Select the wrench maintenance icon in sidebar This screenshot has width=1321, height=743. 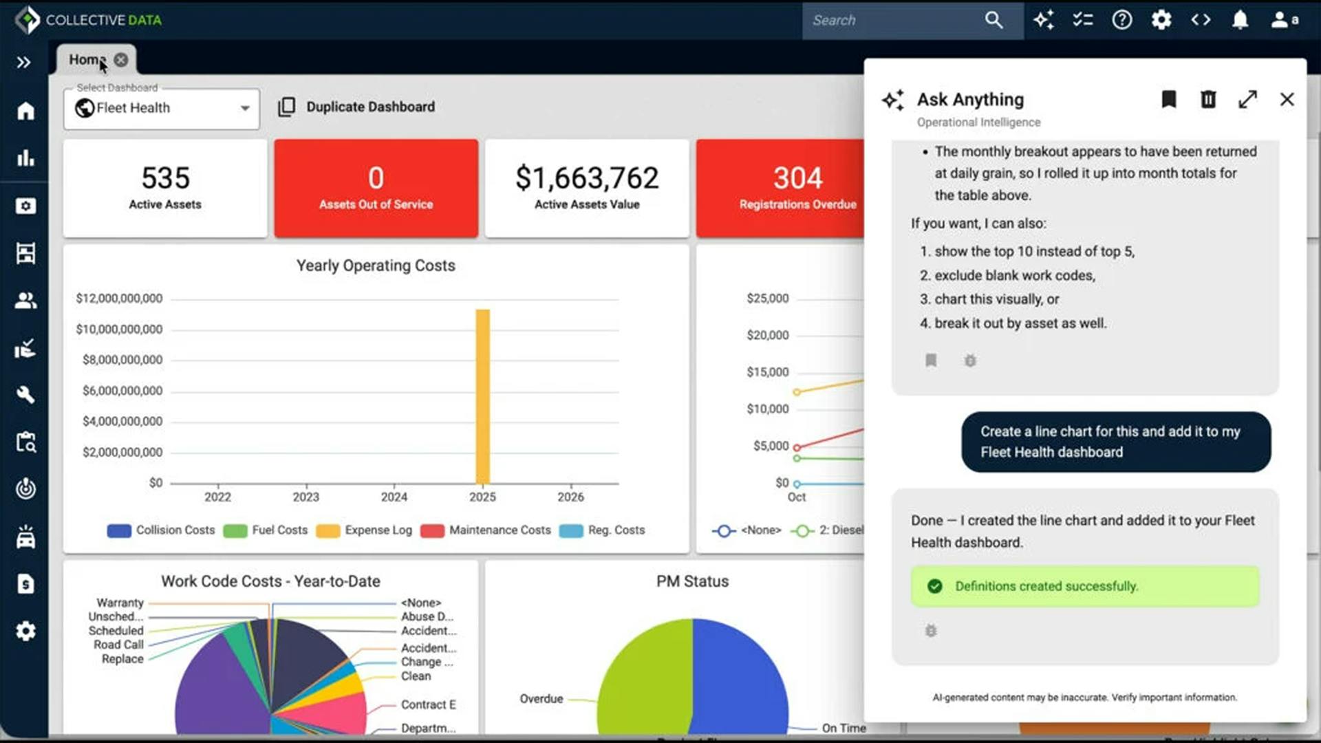point(25,394)
